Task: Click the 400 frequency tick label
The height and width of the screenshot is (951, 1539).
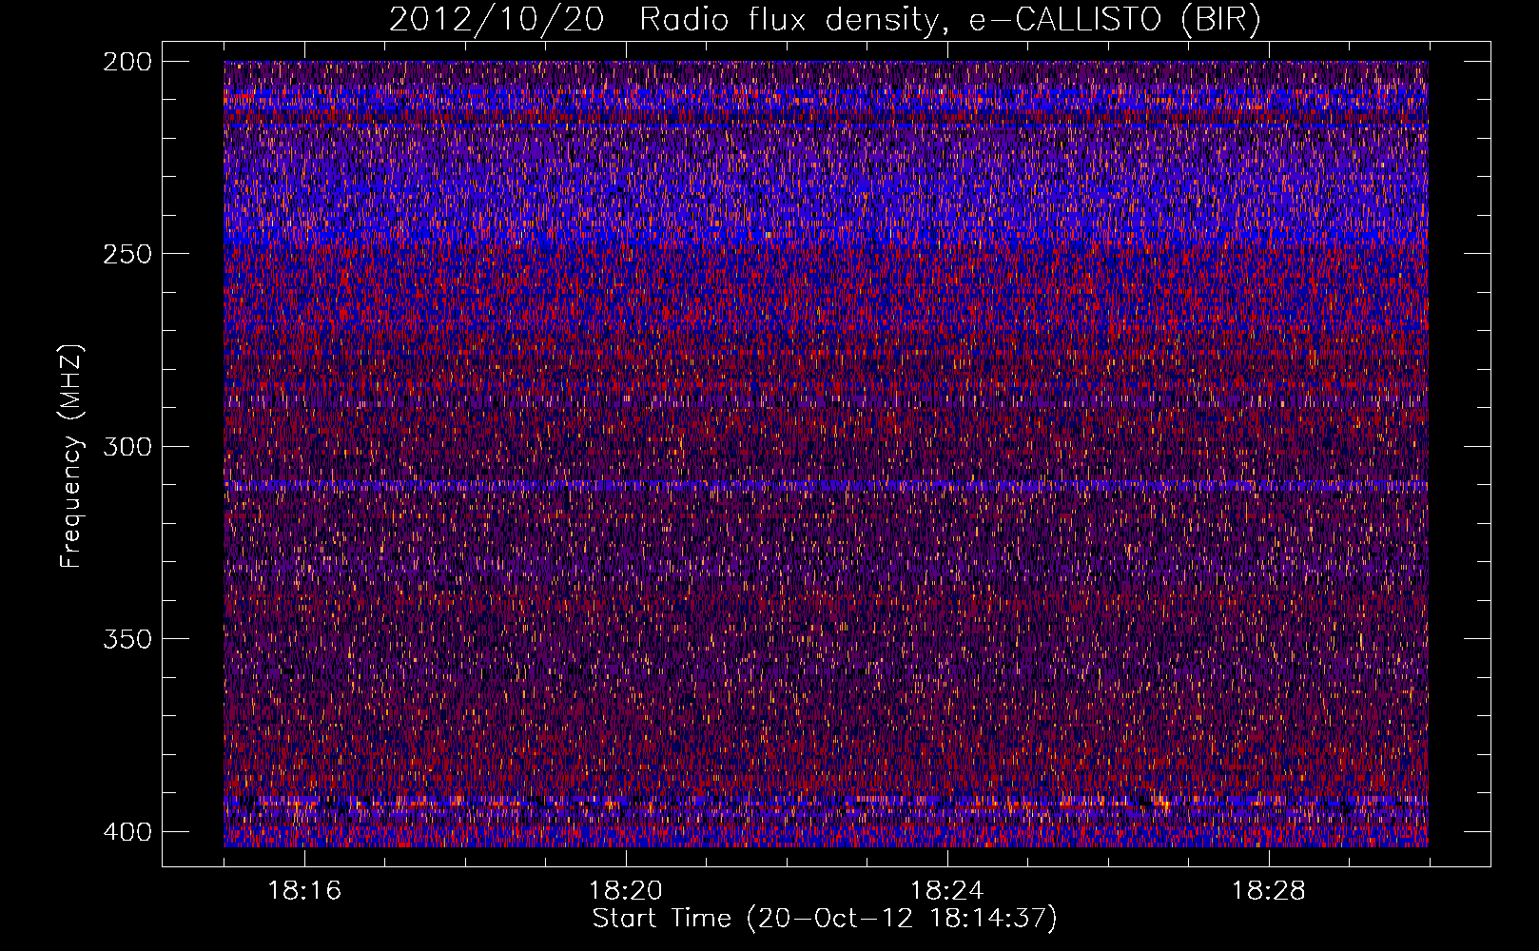Action: 127,831
